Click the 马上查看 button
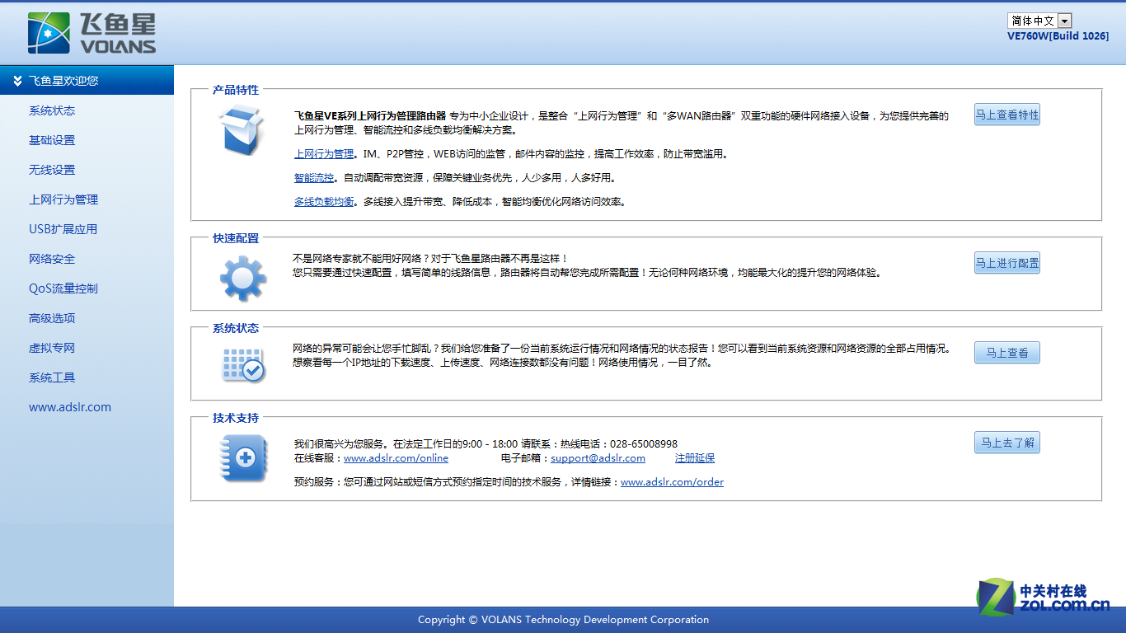The height and width of the screenshot is (633, 1126). pyautogui.click(x=1006, y=353)
